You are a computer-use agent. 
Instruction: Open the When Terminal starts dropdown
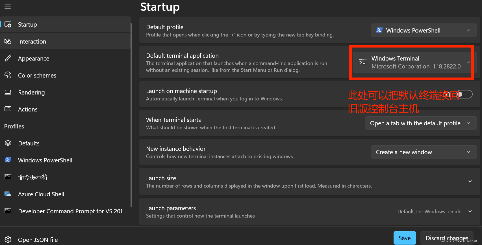click(421, 123)
